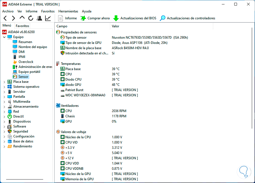Image resolution: width=255 pixels, height=183 pixels.
Task: Switch to the Menú tab
Action: point(7,25)
